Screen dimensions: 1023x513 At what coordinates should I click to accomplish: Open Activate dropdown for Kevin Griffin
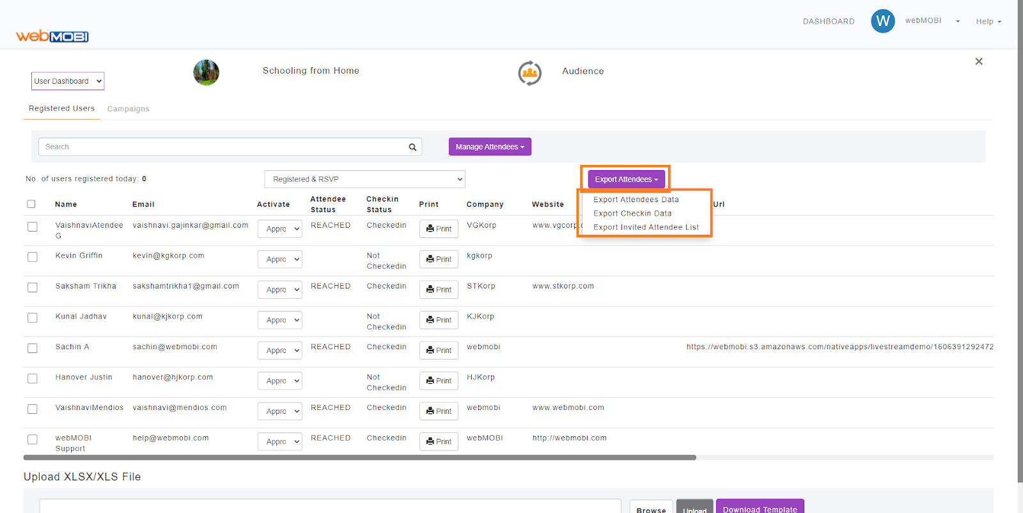pyautogui.click(x=280, y=259)
